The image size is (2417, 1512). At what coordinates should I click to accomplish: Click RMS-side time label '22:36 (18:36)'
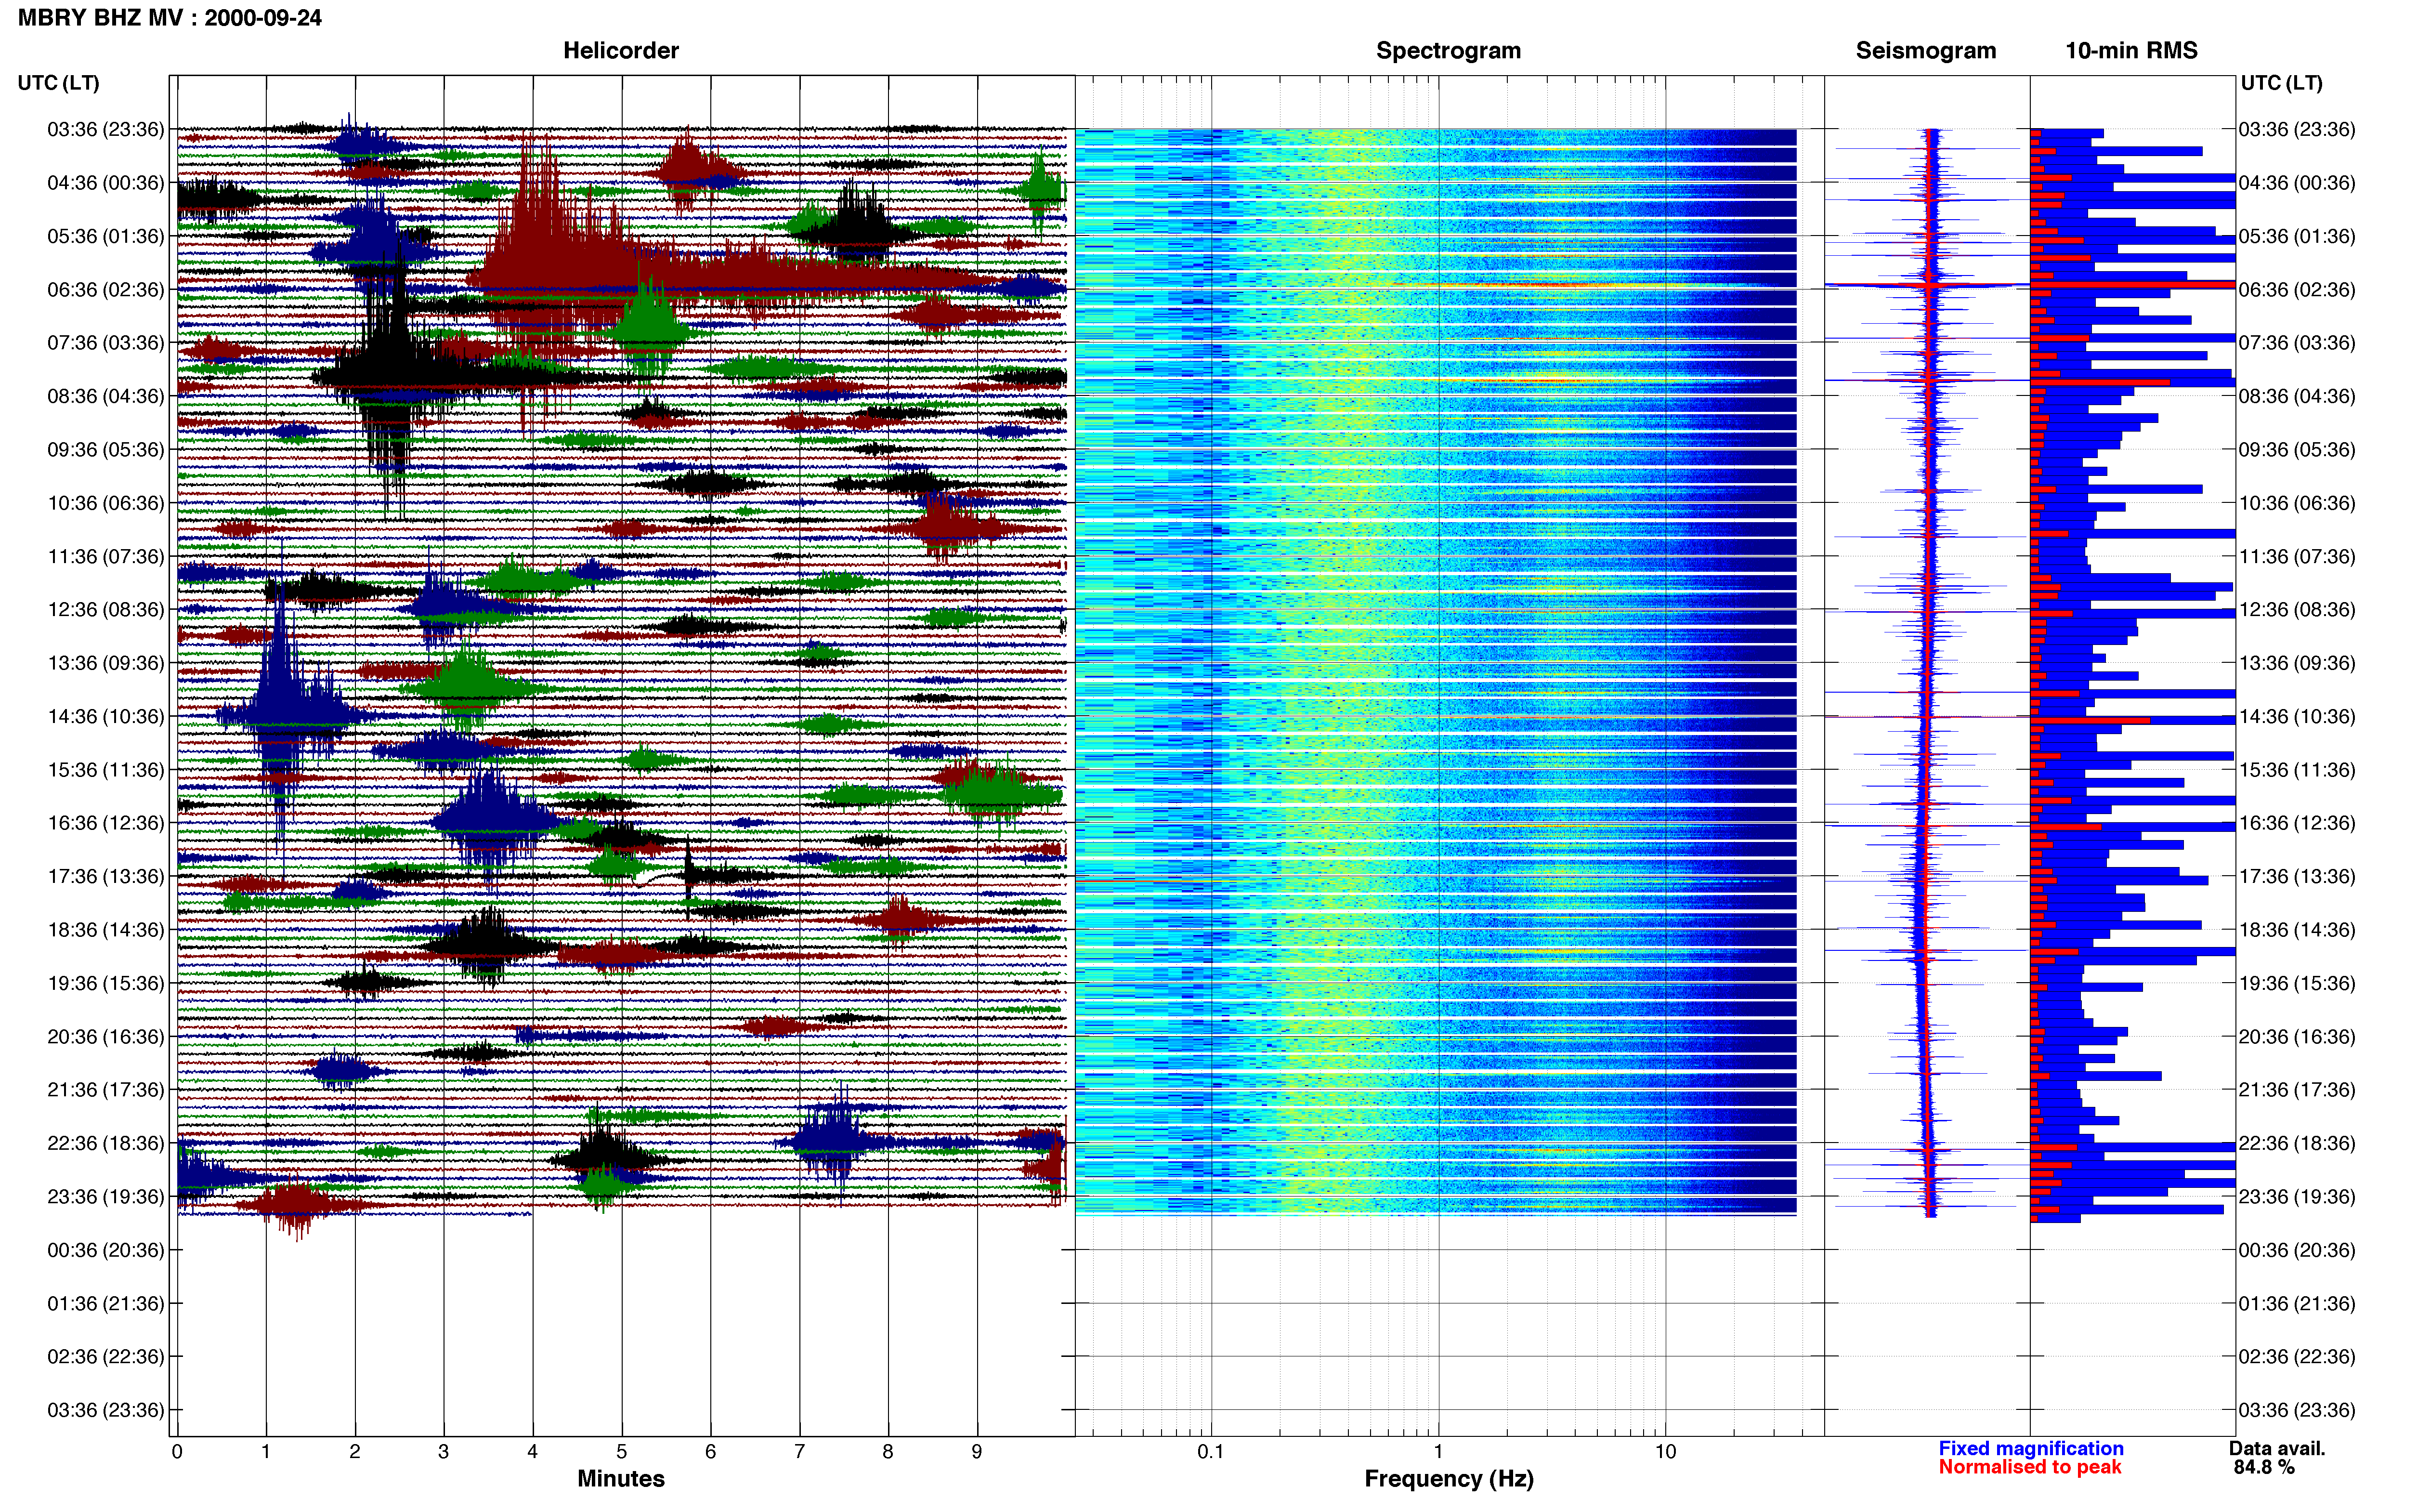click(2297, 1143)
